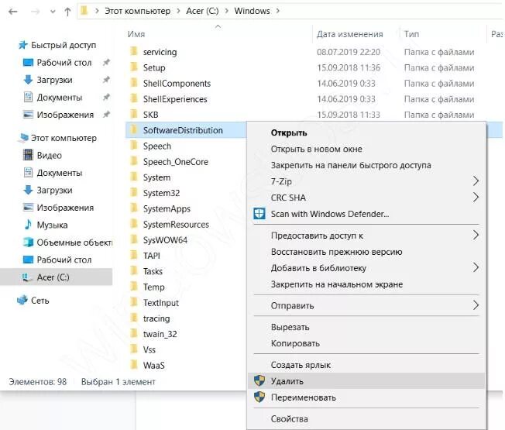Screen dimensions: 505x430
Task: Sort by the Дата изменения column header
Action: click(x=349, y=34)
